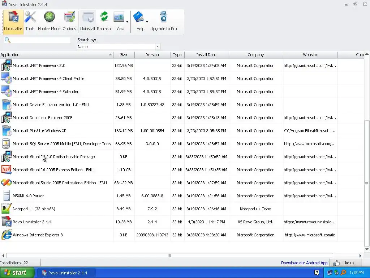Click Revo Uninstaller 2.4.4 list icon
Screen dimensions: 370x278
[x=7, y=222]
